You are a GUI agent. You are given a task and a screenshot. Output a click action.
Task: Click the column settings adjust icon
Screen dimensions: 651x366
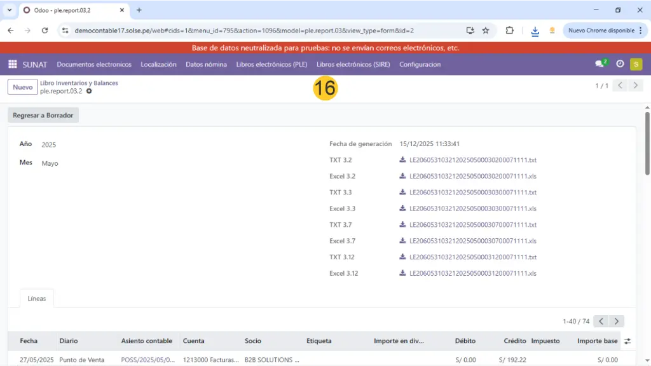tap(628, 341)
